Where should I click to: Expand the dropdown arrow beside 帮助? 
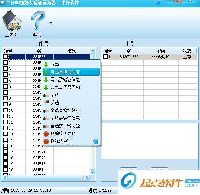(x=51, y=23)
